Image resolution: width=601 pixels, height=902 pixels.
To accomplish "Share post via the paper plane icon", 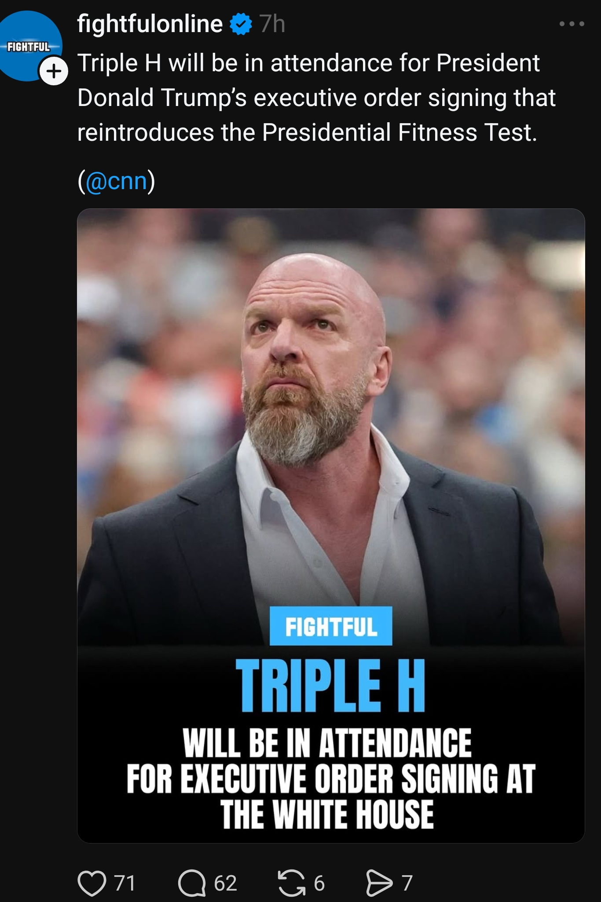I will (379, 883).
